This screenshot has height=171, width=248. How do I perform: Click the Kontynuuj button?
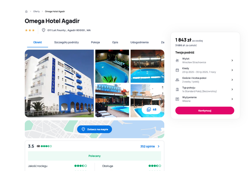pyautogui.click(x=205, y=111)
